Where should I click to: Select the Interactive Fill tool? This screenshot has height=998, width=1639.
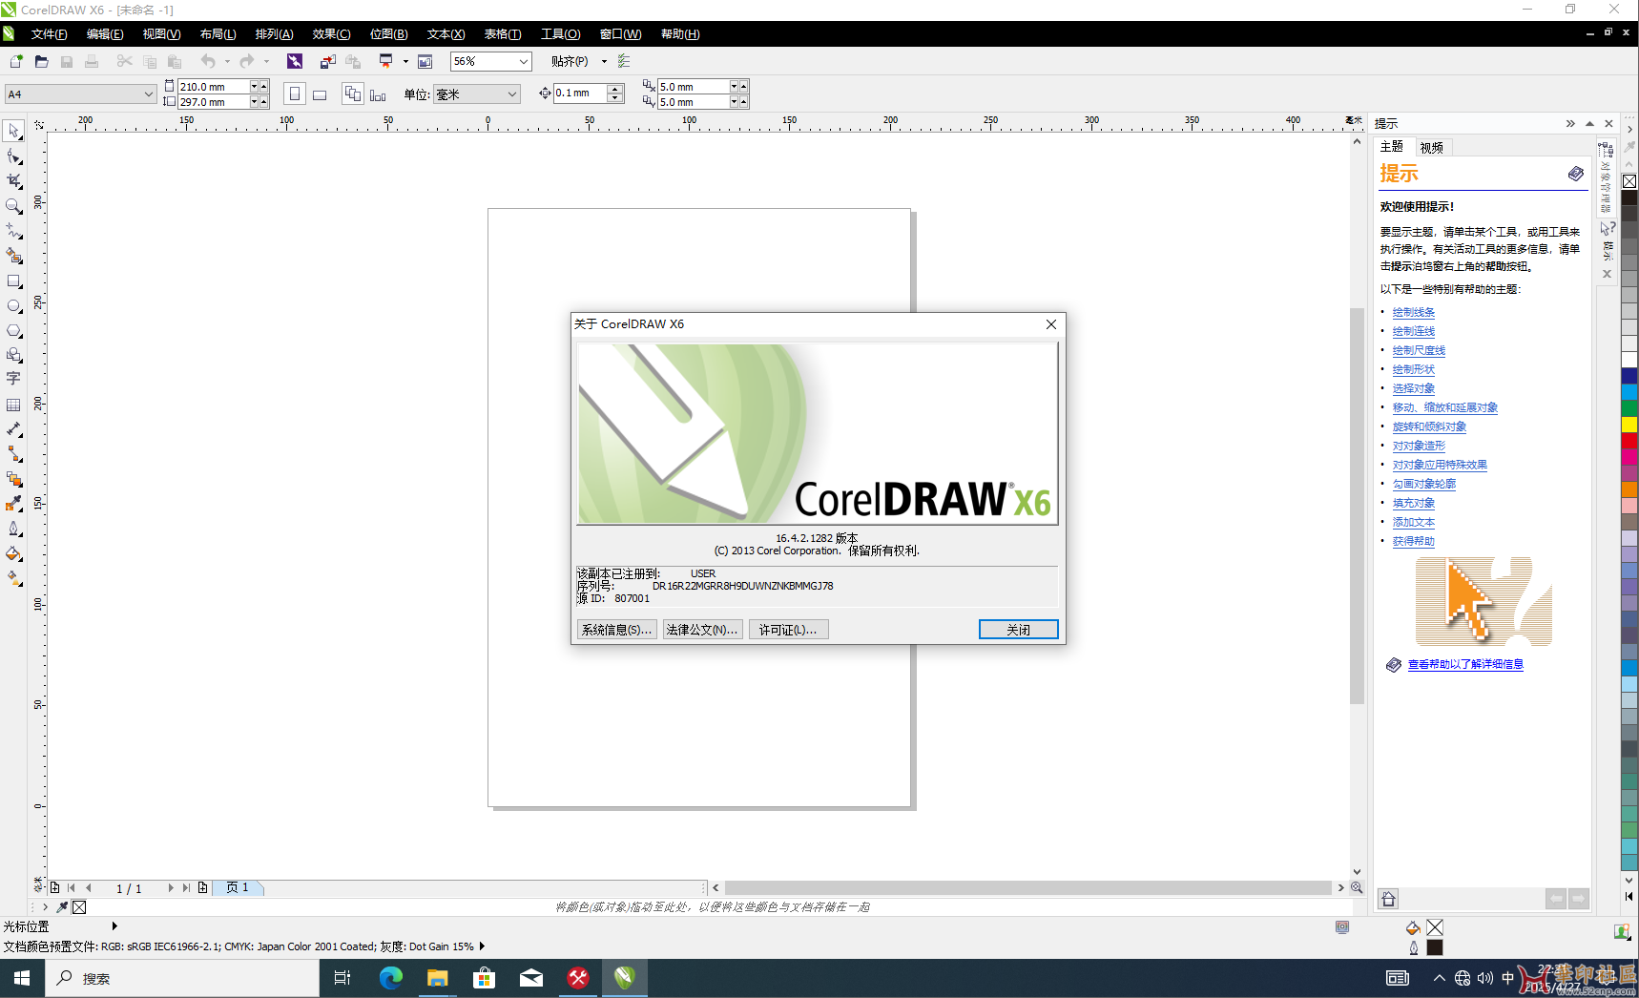click(13, 578)
